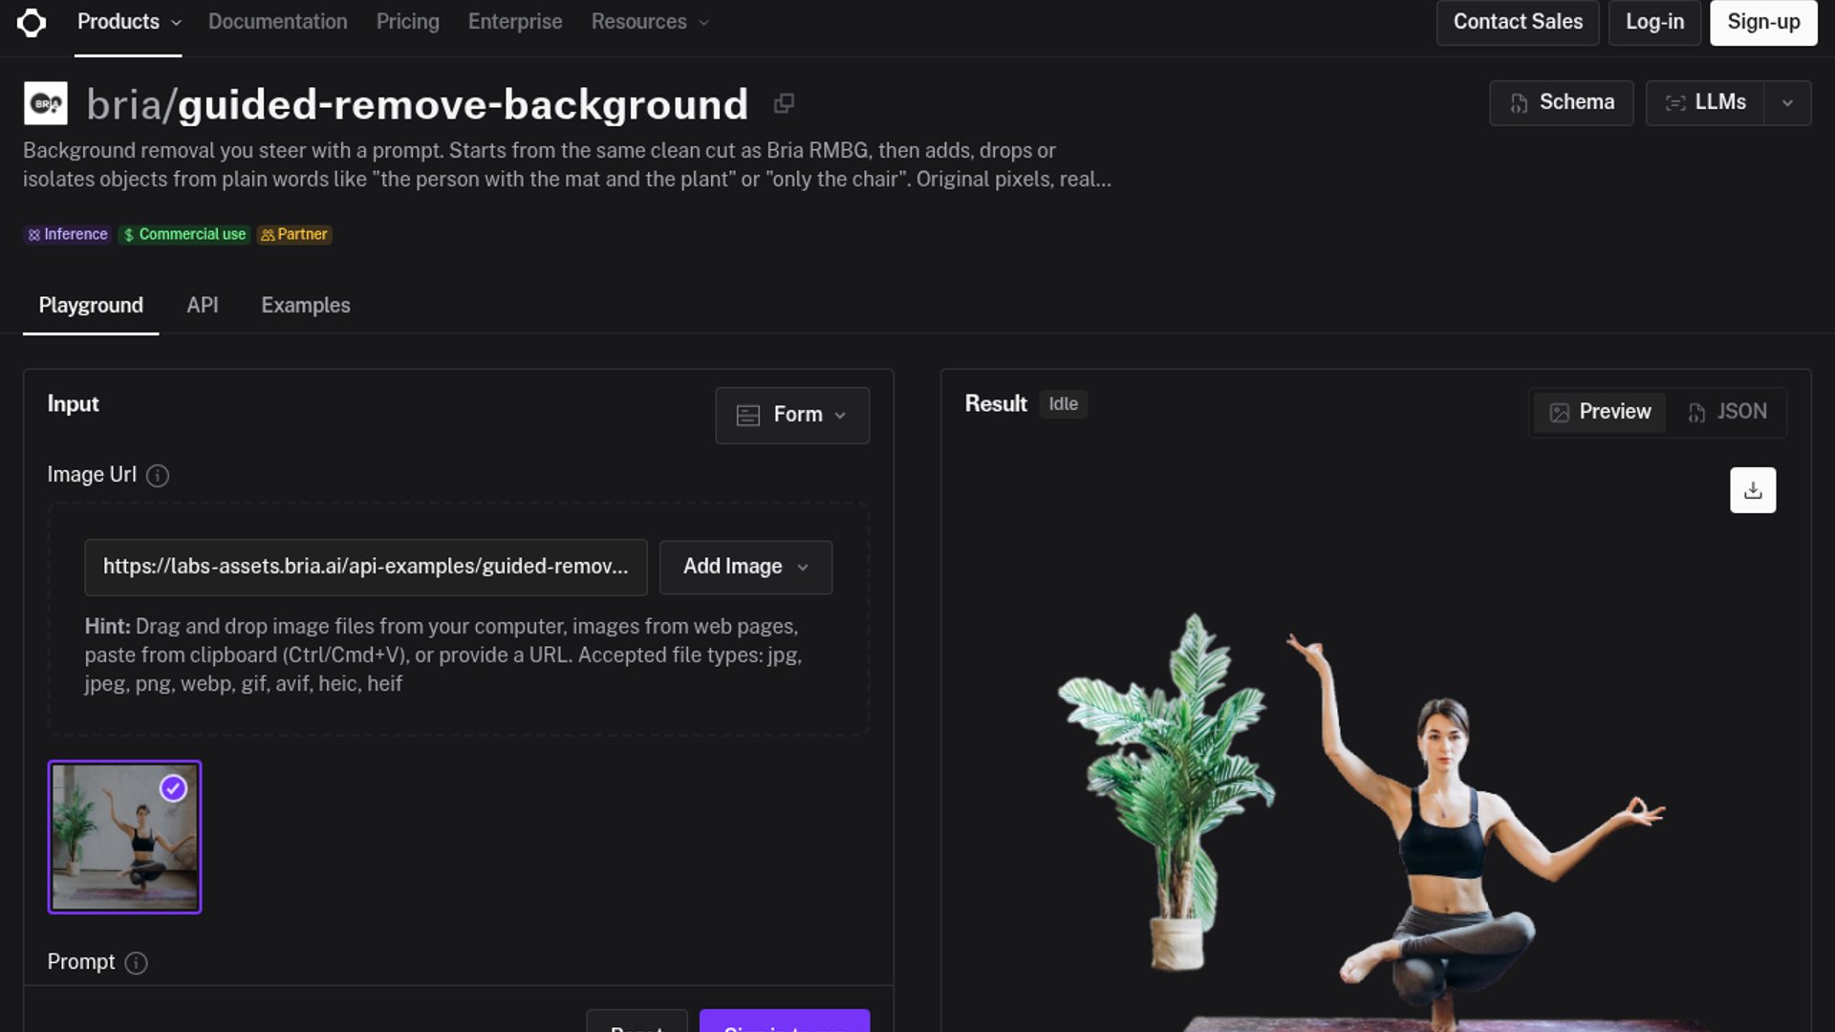Select the yoga example input thumbnail
The width and height of the screenshot is (1835, 1032).
click(x=124, y=837)
